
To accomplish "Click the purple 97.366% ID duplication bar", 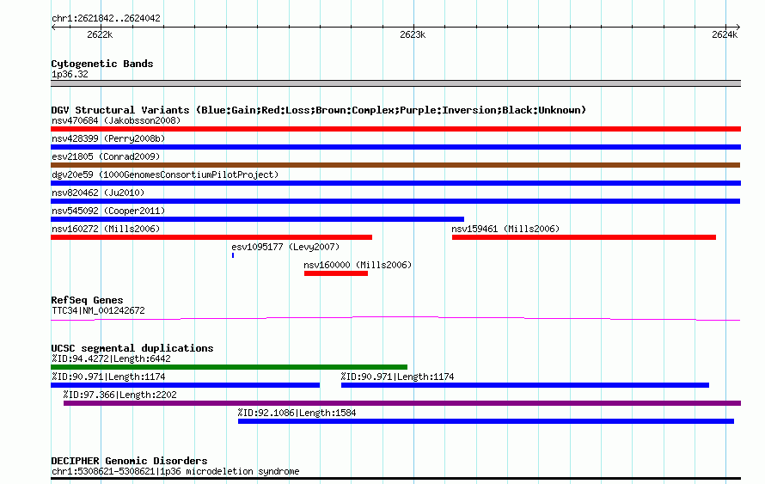I will 402,403.
